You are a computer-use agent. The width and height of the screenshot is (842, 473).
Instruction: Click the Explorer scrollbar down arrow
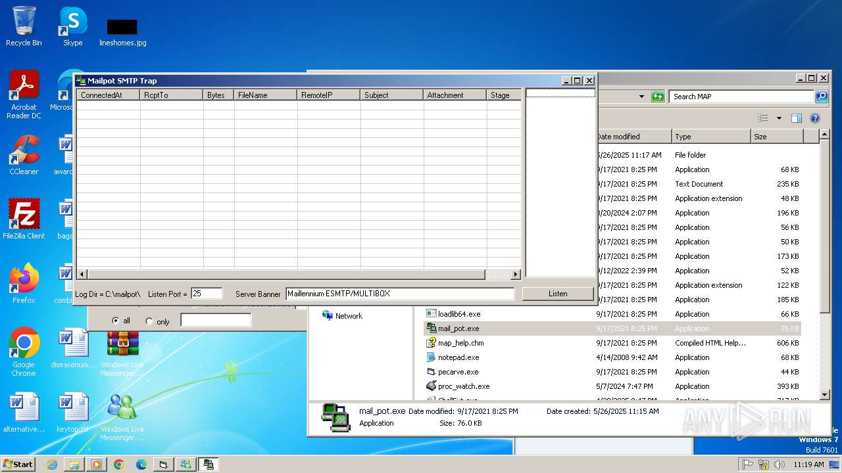point(825,394)
